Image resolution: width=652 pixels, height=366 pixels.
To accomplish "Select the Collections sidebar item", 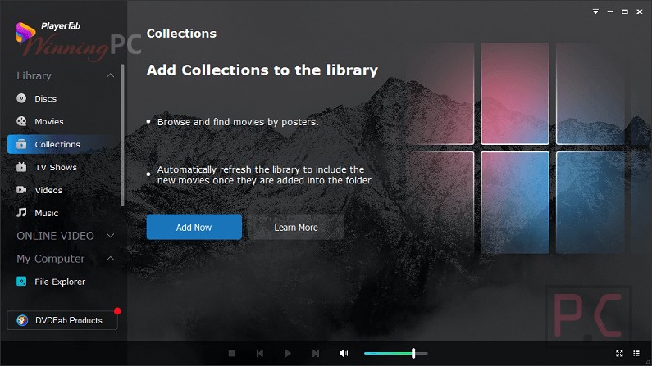I will 62,144.
